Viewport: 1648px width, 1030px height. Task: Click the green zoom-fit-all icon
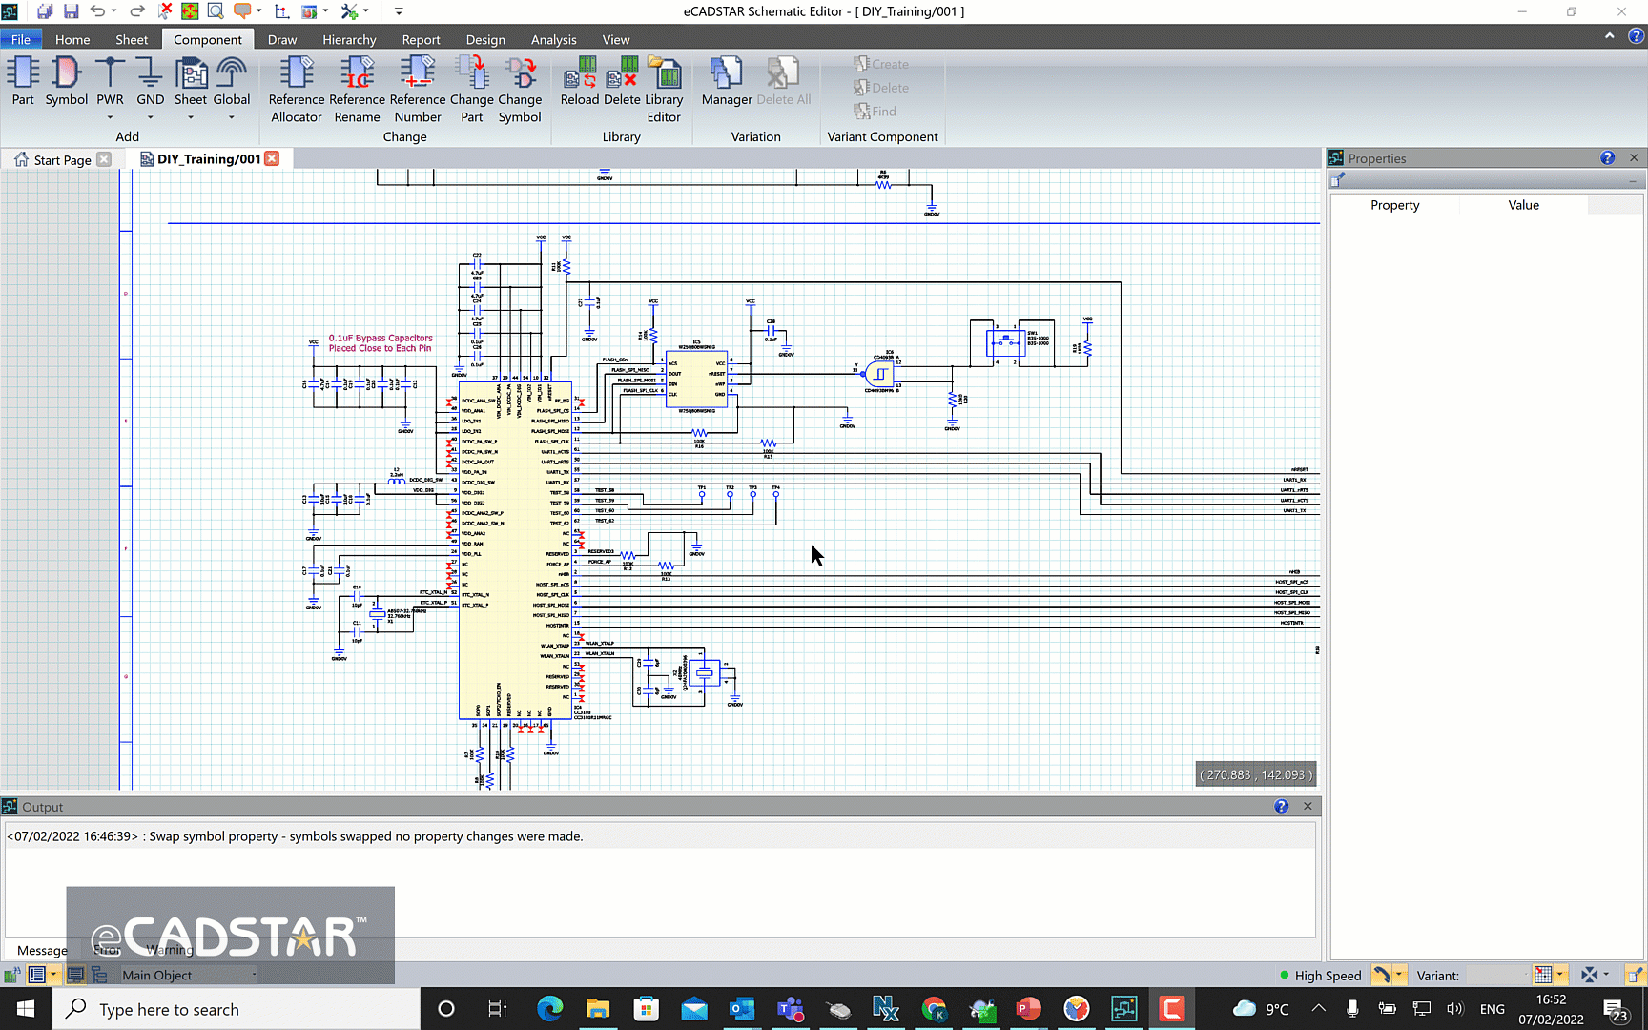(190, 11)
